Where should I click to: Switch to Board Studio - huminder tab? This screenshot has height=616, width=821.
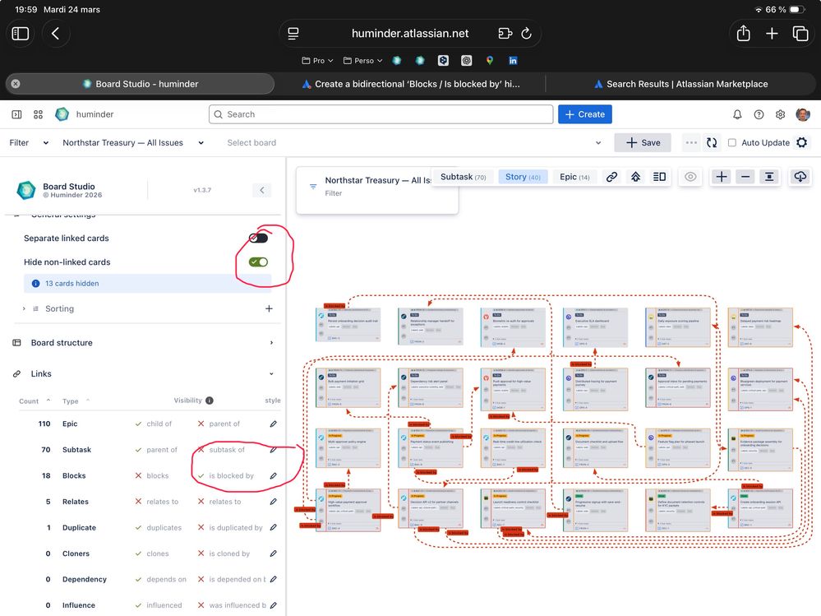tap(141, 84)
